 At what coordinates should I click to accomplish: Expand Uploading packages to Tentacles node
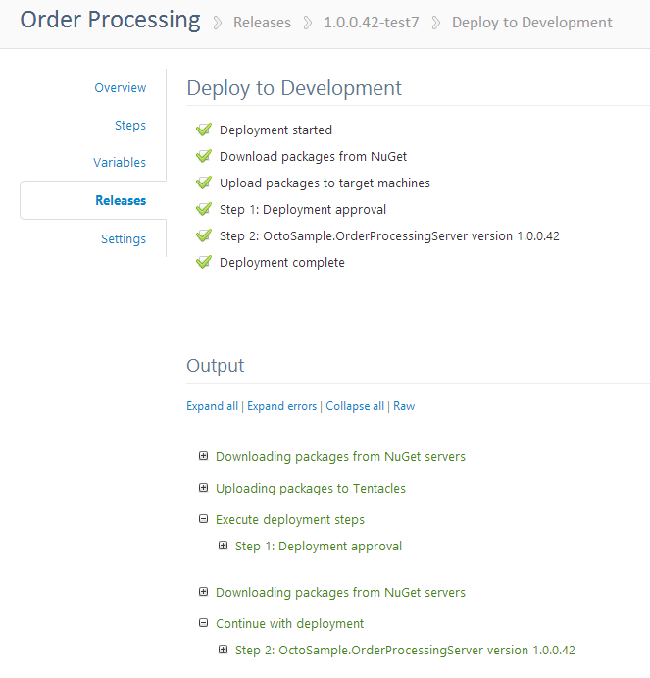point(203,488)
